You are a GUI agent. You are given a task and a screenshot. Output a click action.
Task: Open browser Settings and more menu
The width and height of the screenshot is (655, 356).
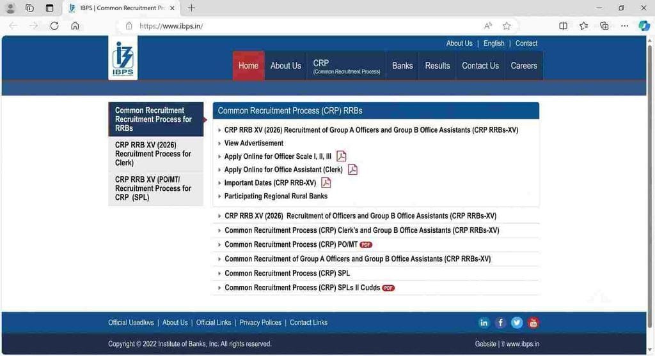coord(624,26)
